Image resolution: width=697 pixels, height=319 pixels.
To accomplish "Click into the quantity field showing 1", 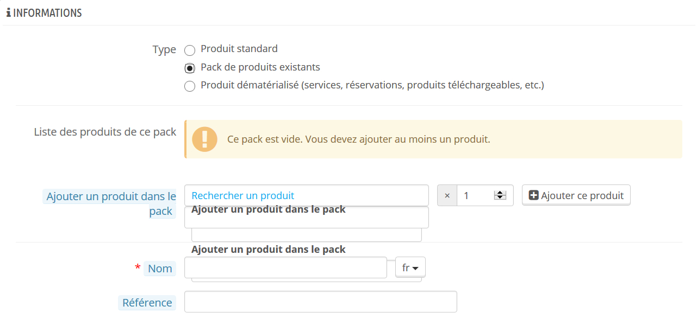I will [476, 196].
